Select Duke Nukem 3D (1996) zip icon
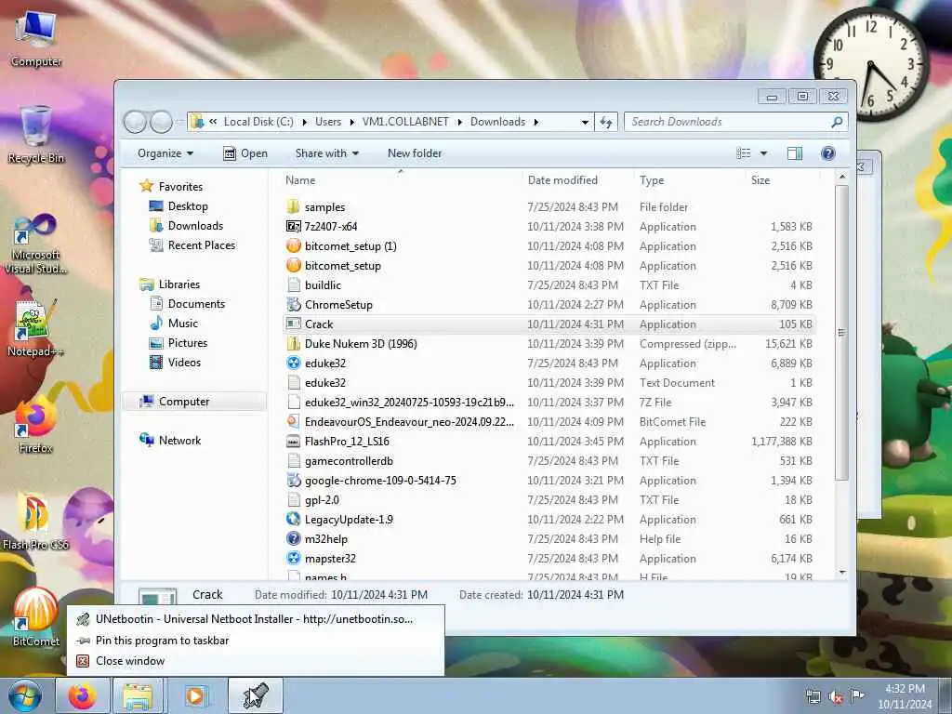 [x=293, y=343]
